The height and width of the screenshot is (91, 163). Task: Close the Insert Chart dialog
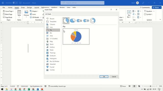[x=116, y=10]
